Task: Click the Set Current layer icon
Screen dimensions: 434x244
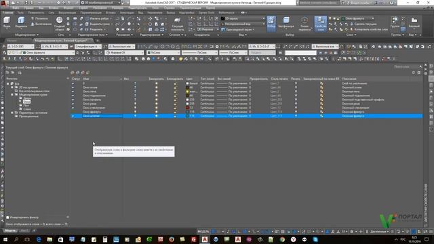Action: point(87,73)
